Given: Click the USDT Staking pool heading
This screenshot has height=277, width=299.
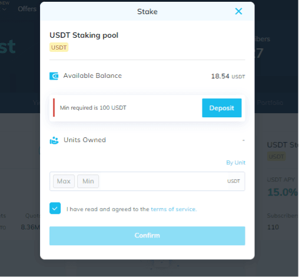Looking at the screenshot, I should coord(84,35).
